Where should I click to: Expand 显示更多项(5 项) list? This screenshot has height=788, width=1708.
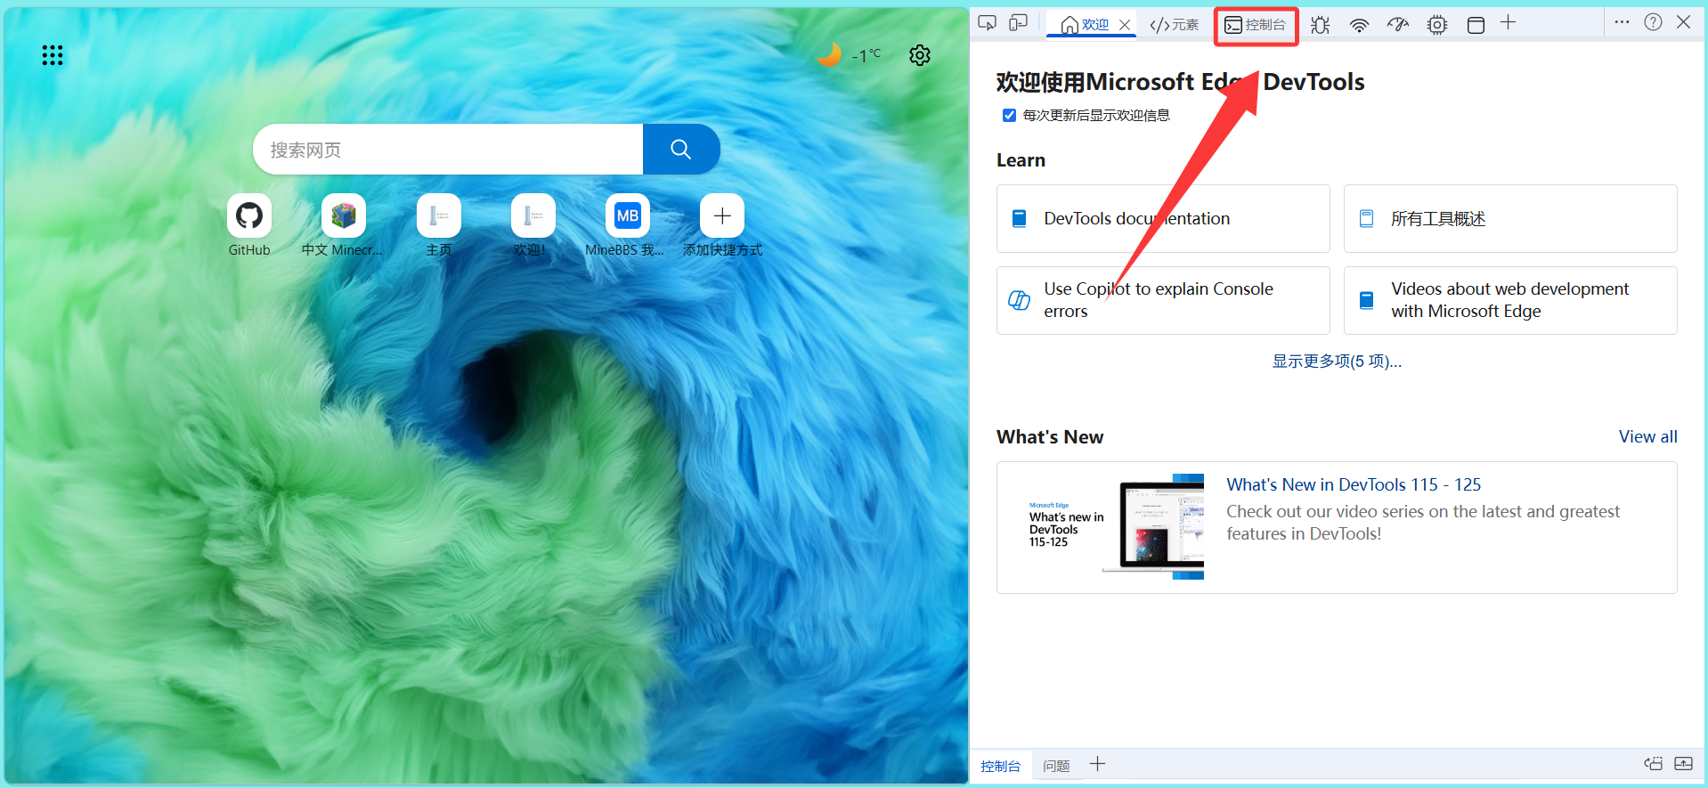tap(1336, 361)
